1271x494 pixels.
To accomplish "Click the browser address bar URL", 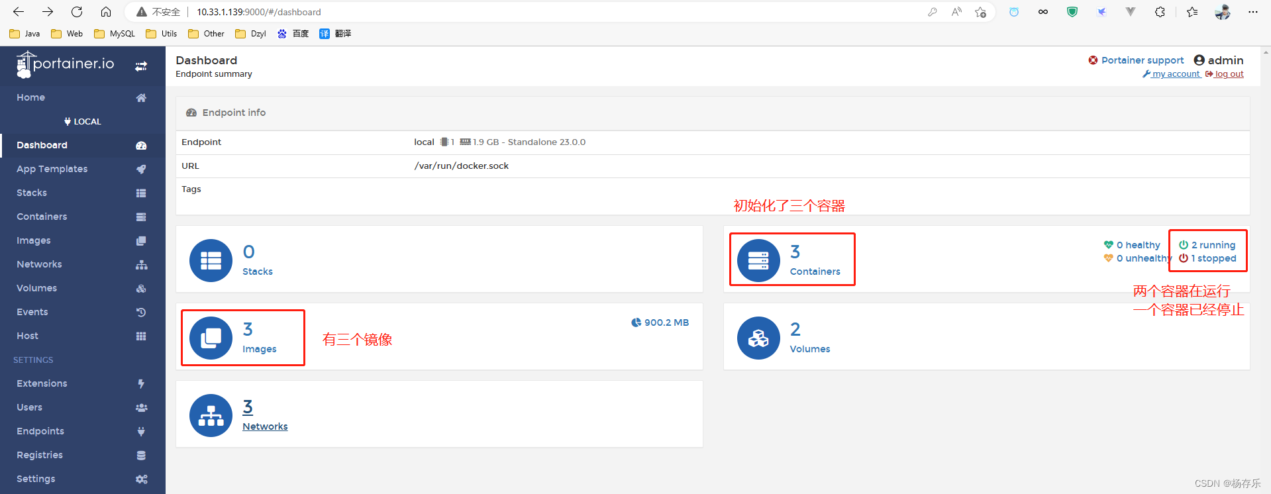I will 259,12.
